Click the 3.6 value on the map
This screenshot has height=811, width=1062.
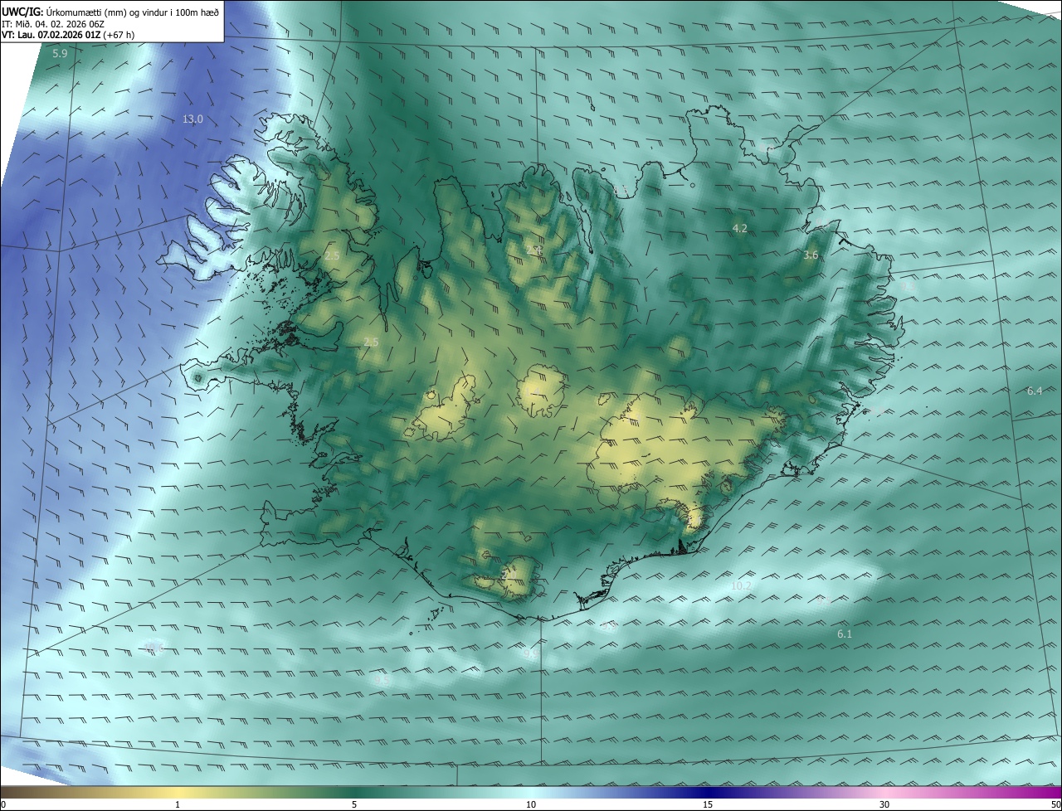click(x=811, y=255)
